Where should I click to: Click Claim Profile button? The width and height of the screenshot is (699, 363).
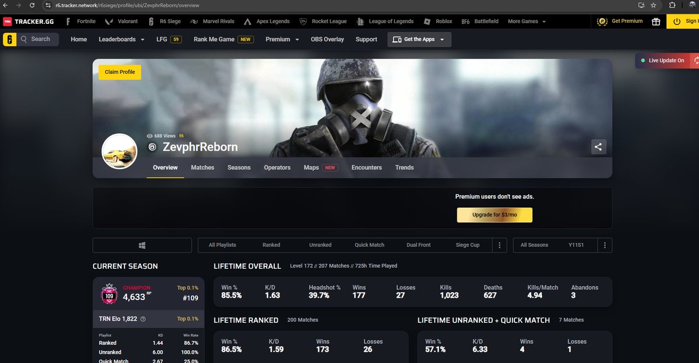point(120,72)
